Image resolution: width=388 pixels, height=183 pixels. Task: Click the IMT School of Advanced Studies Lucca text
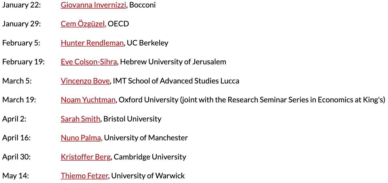[x=176, y=81]
